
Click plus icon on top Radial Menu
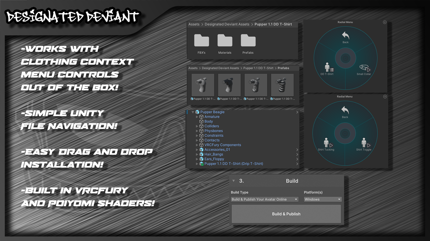tap(385, 22)
